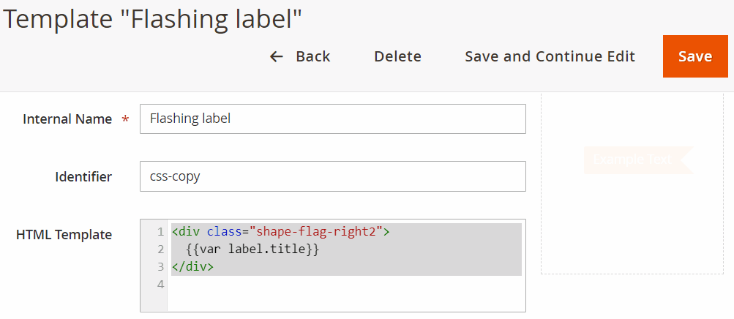Click the empty fourth line of the editor

point(344,285)
